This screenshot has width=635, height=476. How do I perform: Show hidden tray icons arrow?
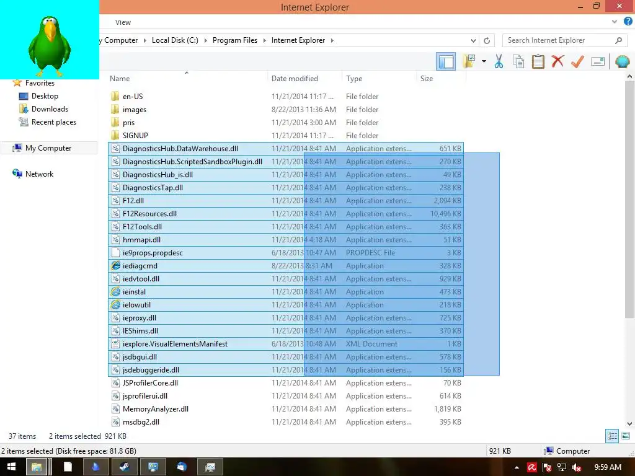517,467
